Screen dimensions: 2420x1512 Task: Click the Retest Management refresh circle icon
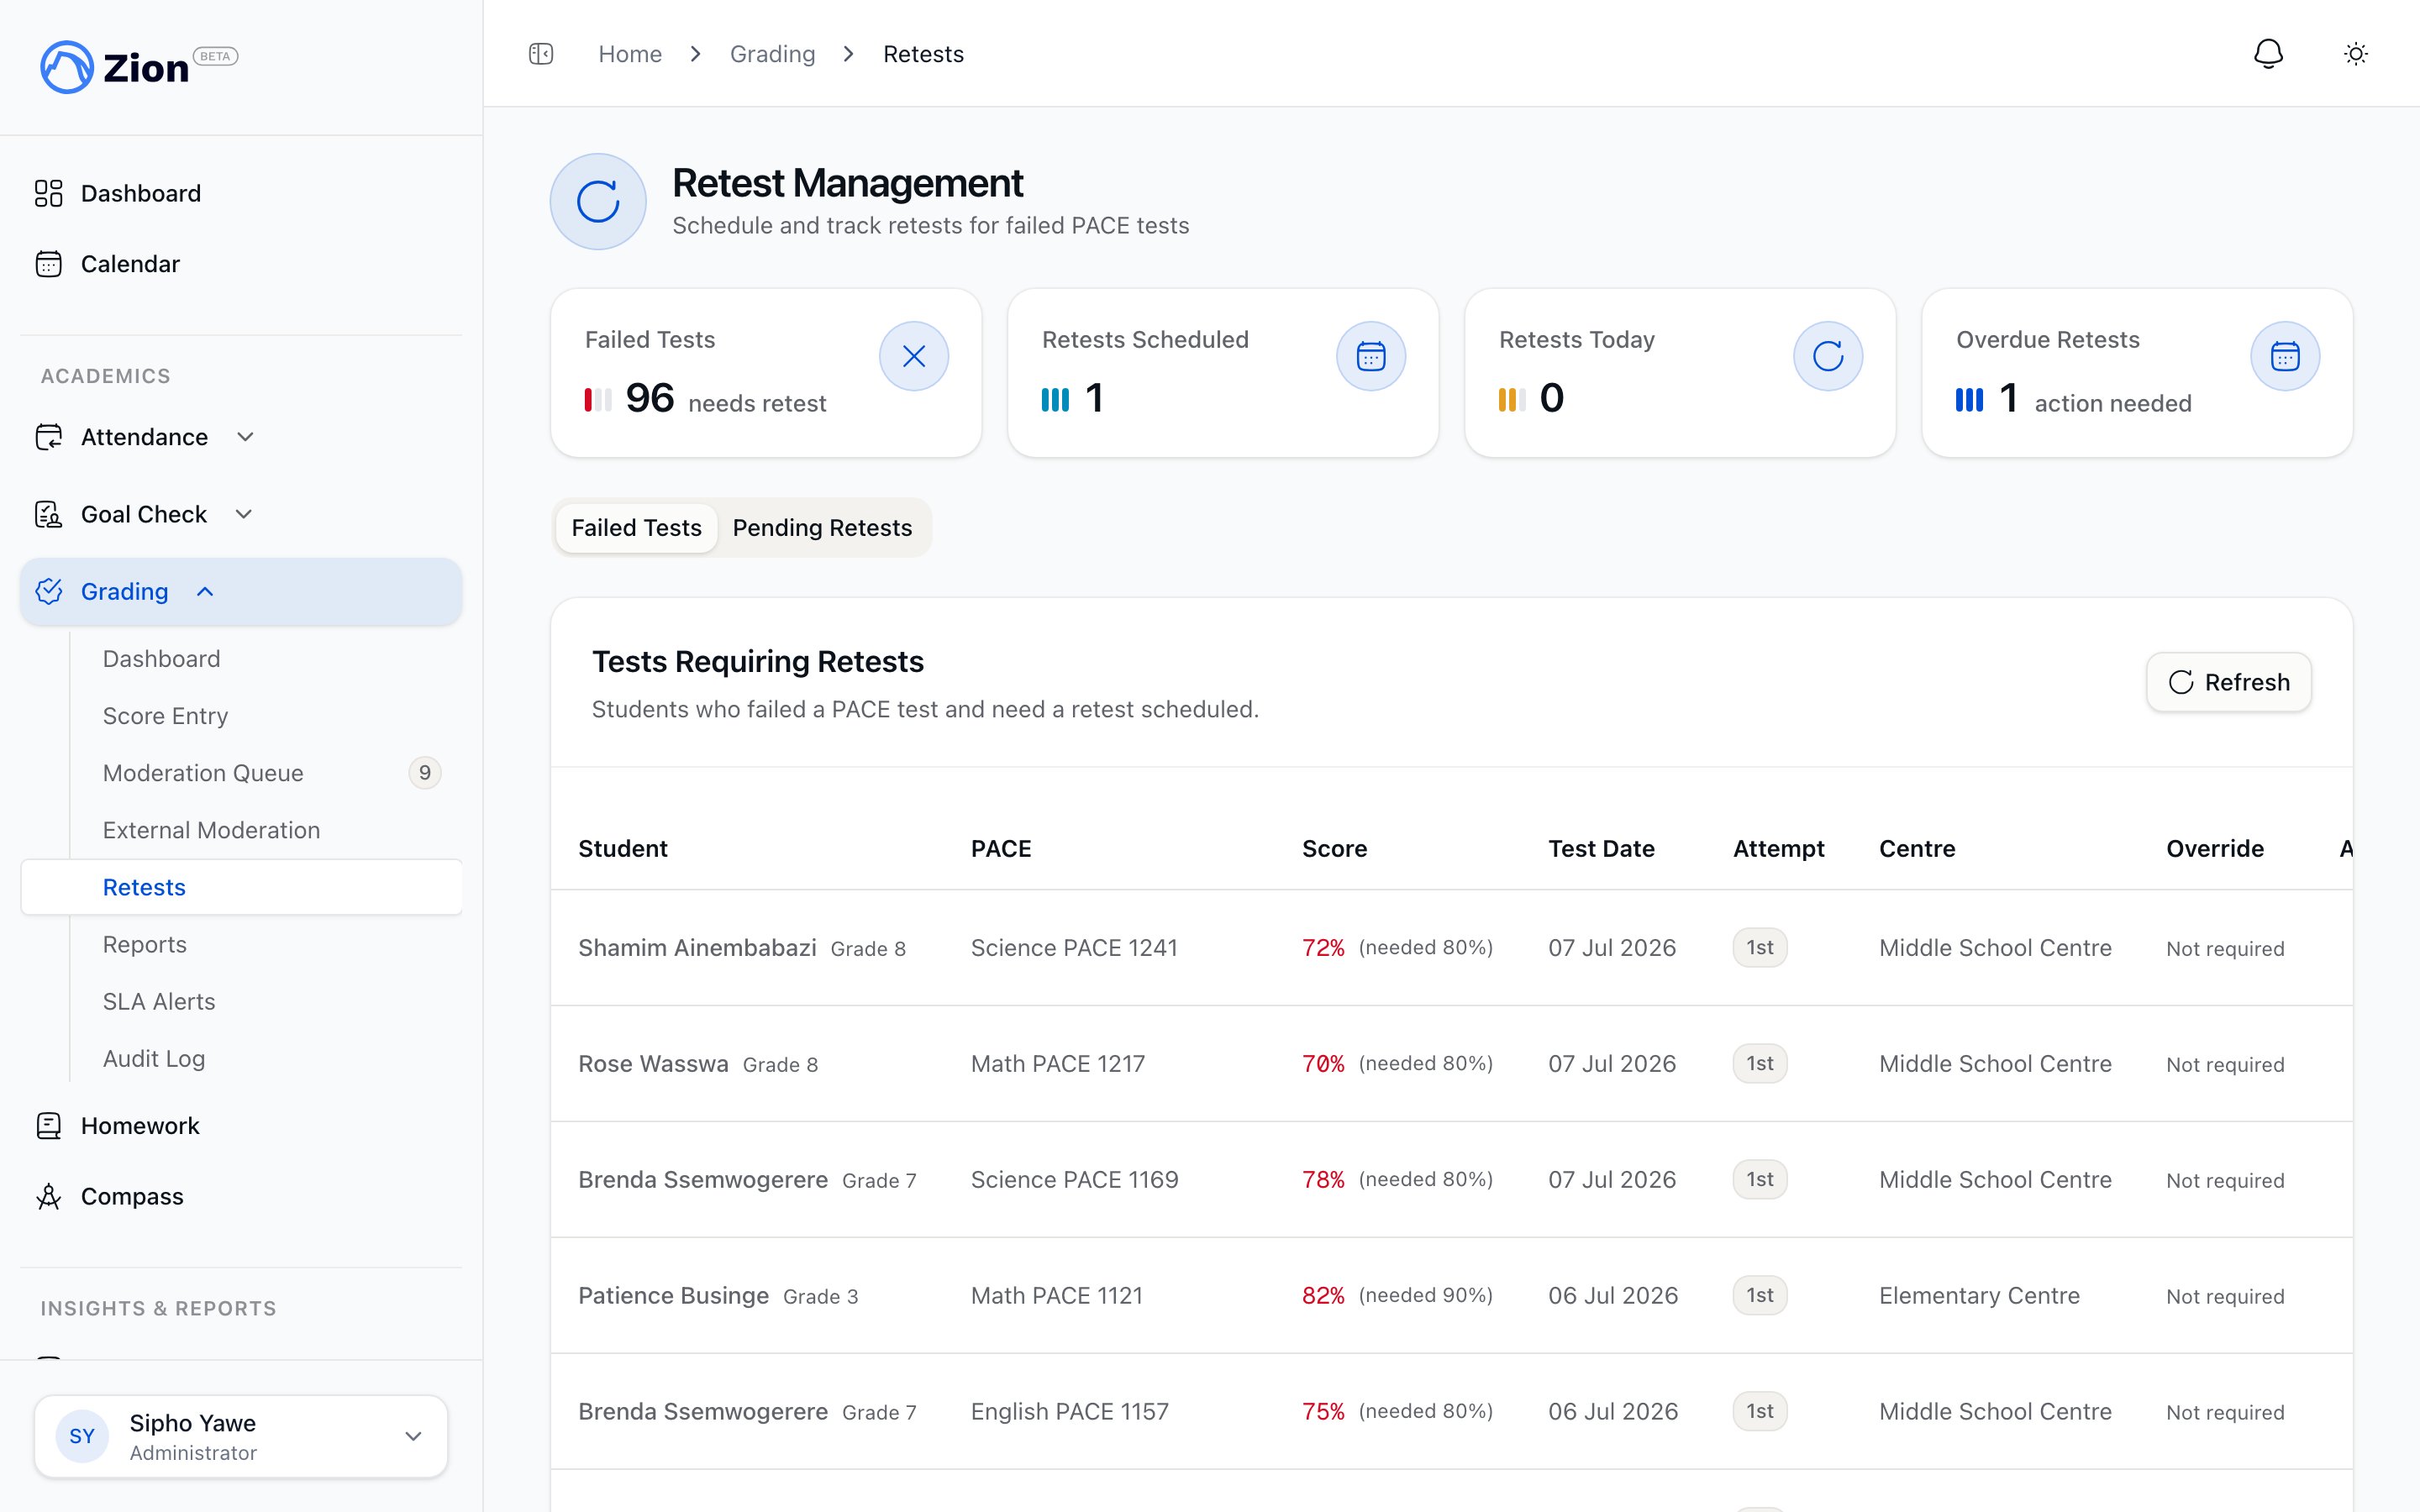coord(598,201)
